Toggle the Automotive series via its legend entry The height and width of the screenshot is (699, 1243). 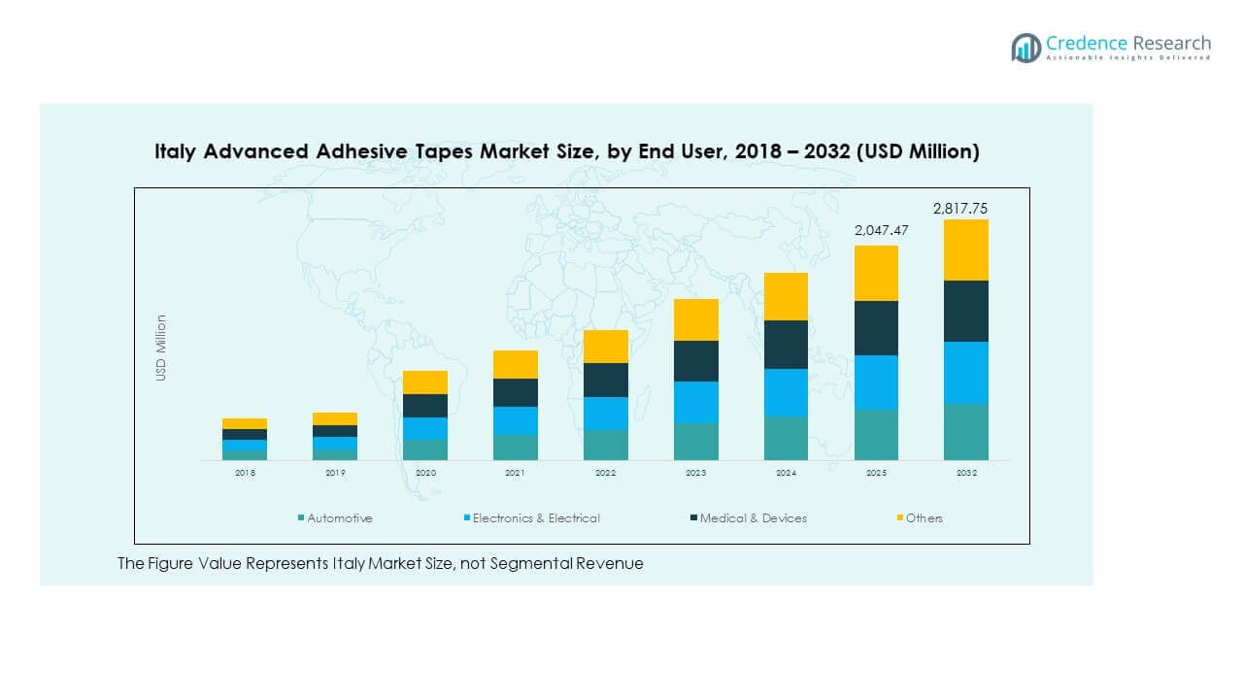tap(339, 517)
